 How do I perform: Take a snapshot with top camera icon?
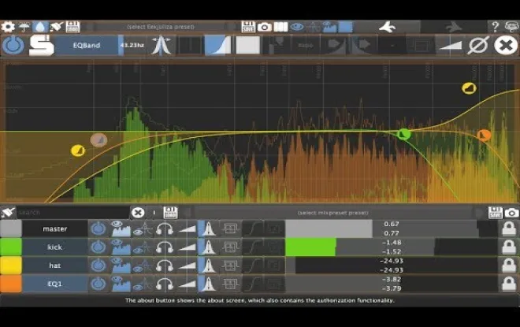(x=264, y=27)
